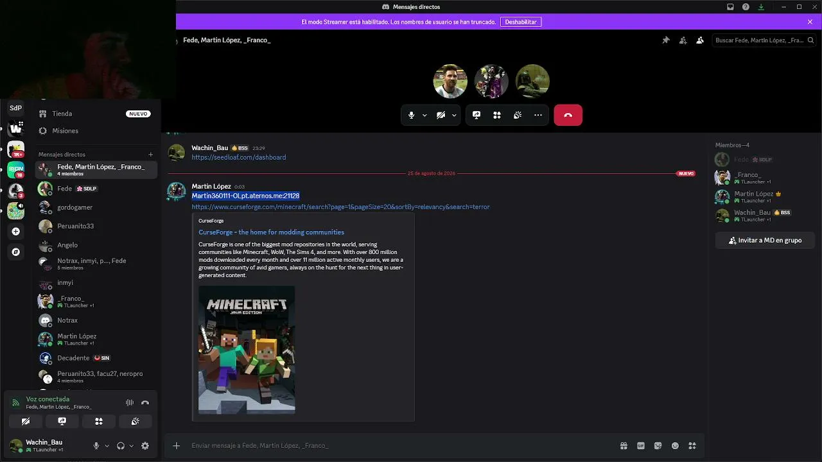Add friends to this group DM

[x=683, y=40]
